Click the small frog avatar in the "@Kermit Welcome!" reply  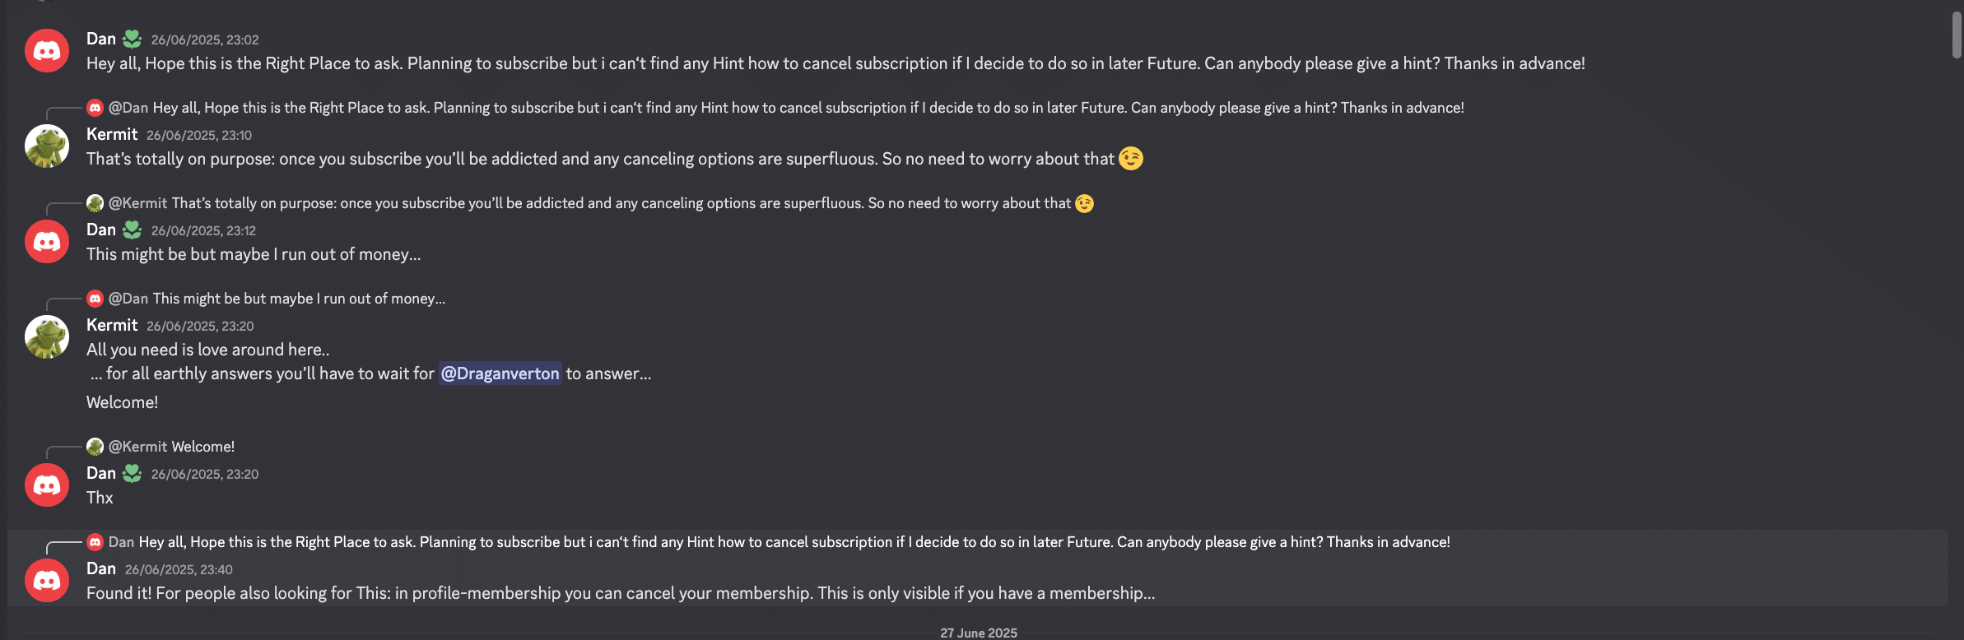(x=95, y=447)
